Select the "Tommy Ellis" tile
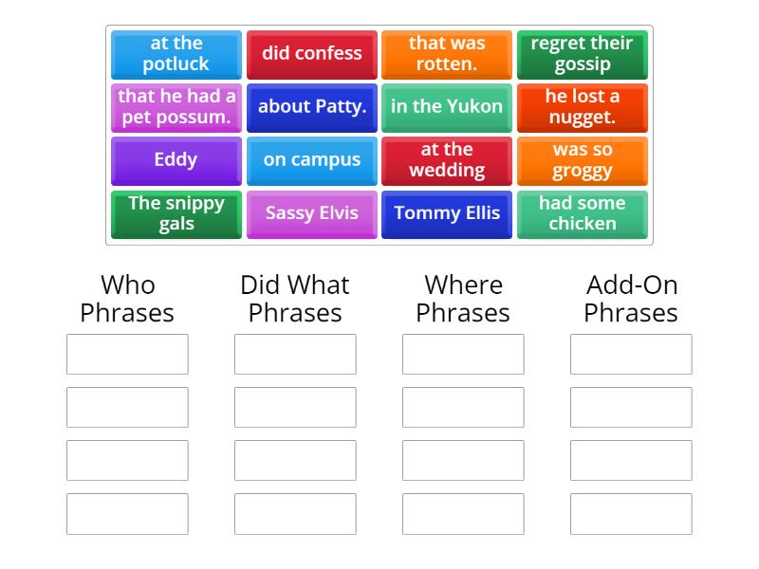Screen dimensions: 759x569 tap(447, 213)
